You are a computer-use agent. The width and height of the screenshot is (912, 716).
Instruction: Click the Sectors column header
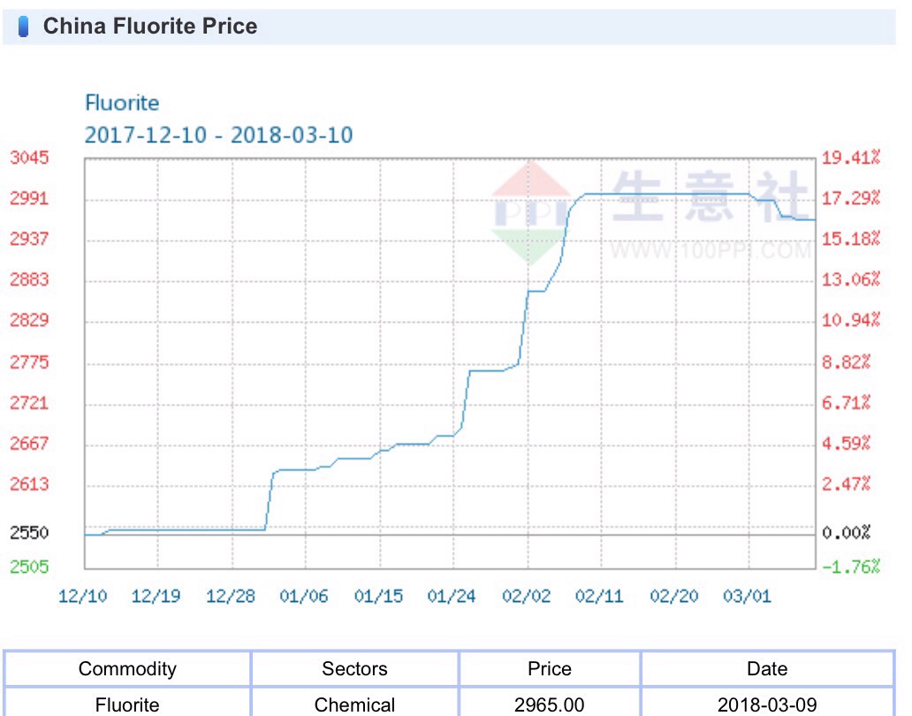(x=354, y=668)
